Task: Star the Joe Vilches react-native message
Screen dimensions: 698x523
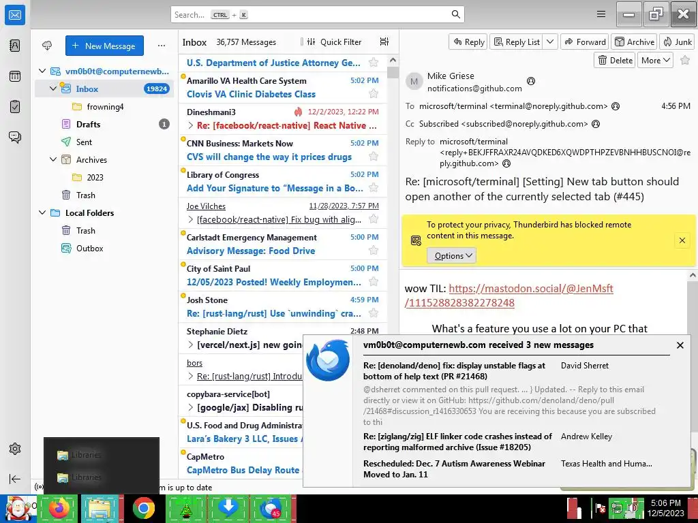Action: point(374,219)
